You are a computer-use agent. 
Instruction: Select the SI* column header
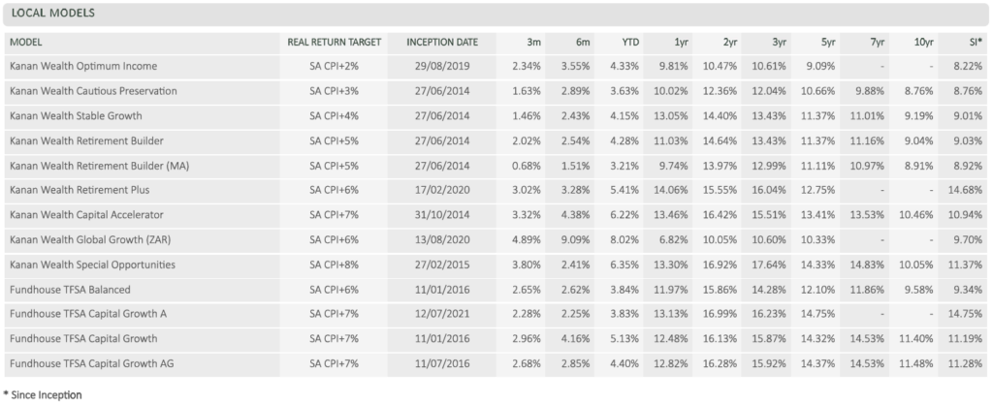click(974, 43)
